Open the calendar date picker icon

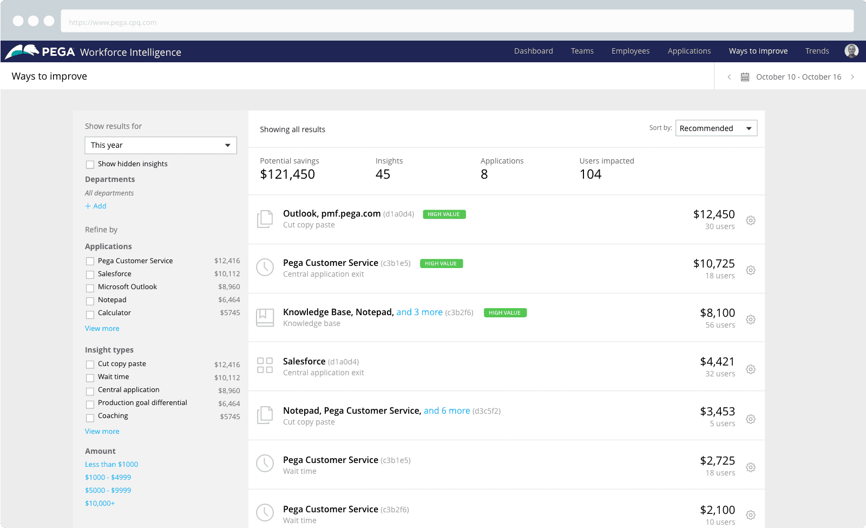(x=745, y=77)
